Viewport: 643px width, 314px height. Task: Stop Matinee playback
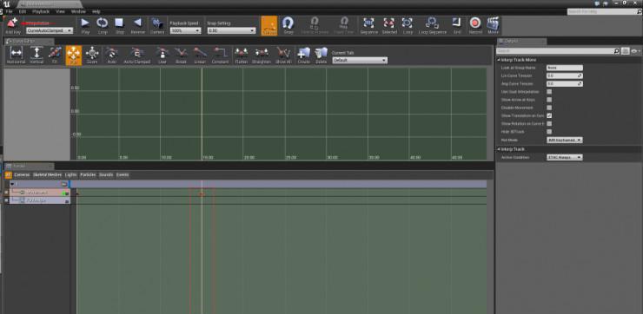[x=119, y=23]
